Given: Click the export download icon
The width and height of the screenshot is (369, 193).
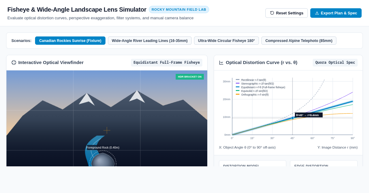Looking at the screenshot, I should (317, 13).
